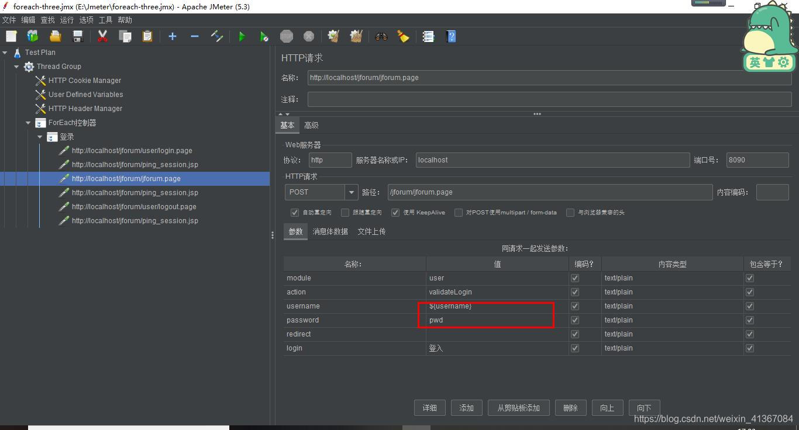This screenshot has width=799, height=430.
Task: Click the Help question mark icon
Action: point(450,36)
